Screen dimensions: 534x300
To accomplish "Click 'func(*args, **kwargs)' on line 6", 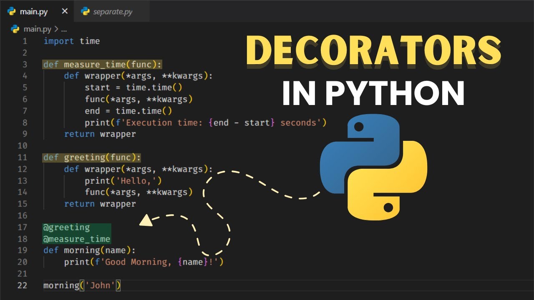I will point(139,99).
